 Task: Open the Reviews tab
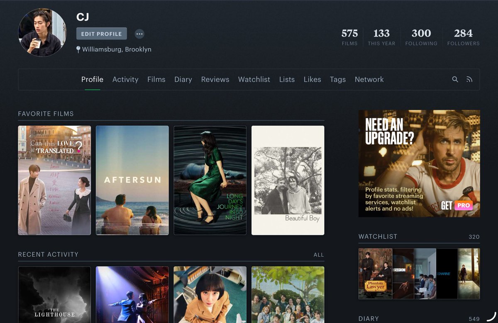[215, 79]
